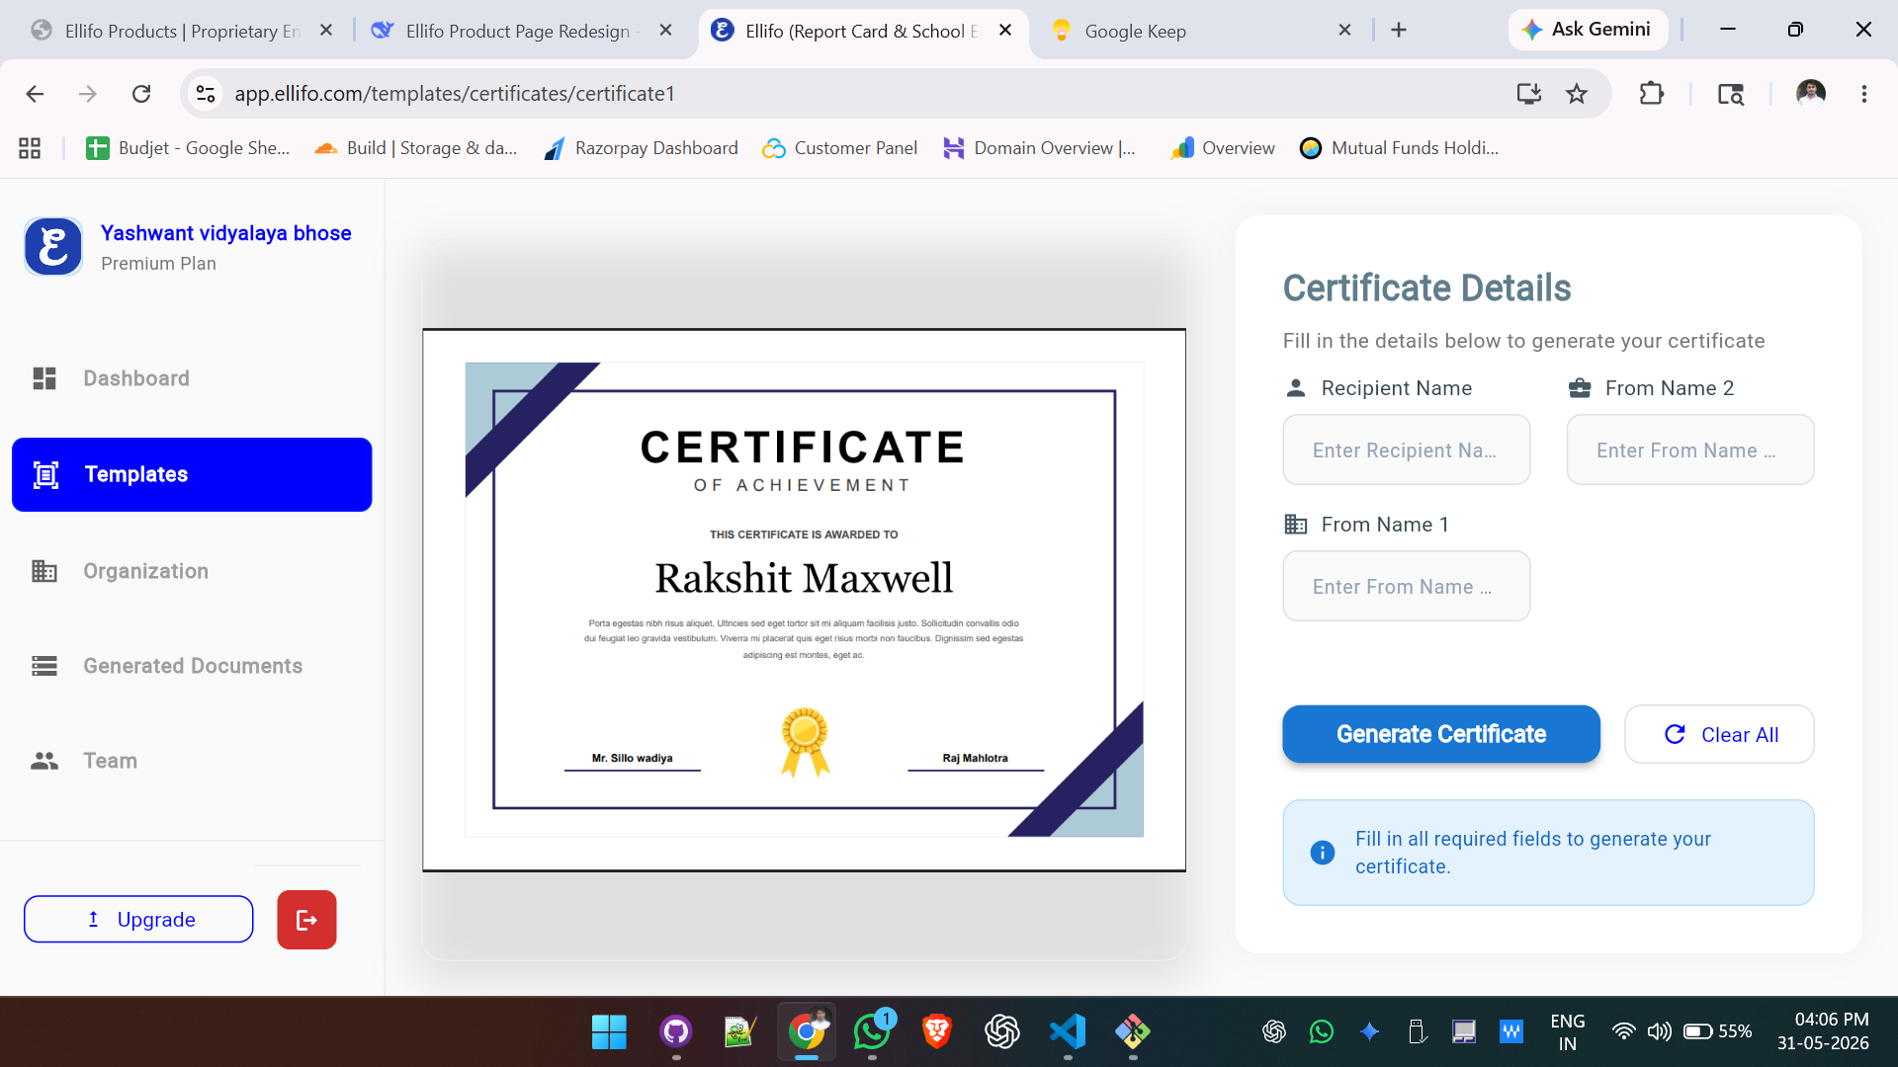Click the Wi-Fi icon in system tray
Image resolution: width=1898 pixels, height=1067 pixels.
point(1623,1031)
